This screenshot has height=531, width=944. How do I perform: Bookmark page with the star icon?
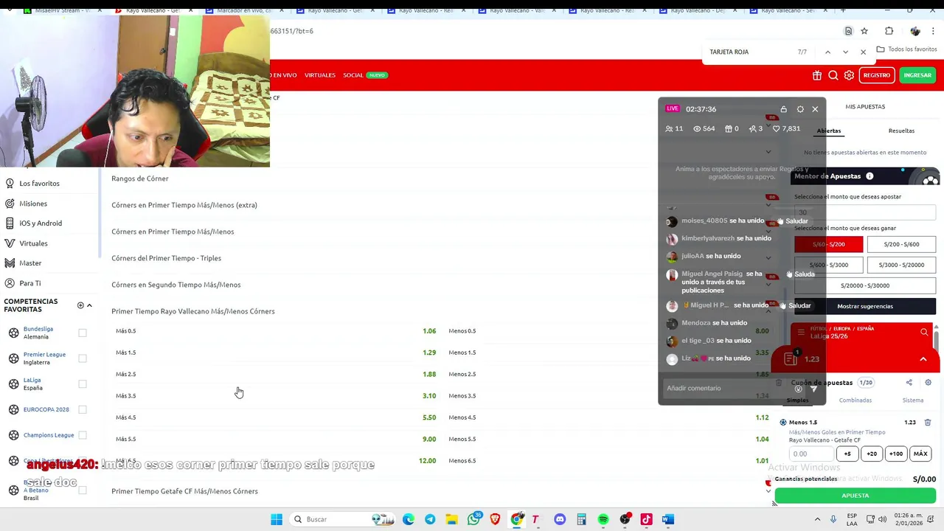pyautogui.click(x=864, y=31)
